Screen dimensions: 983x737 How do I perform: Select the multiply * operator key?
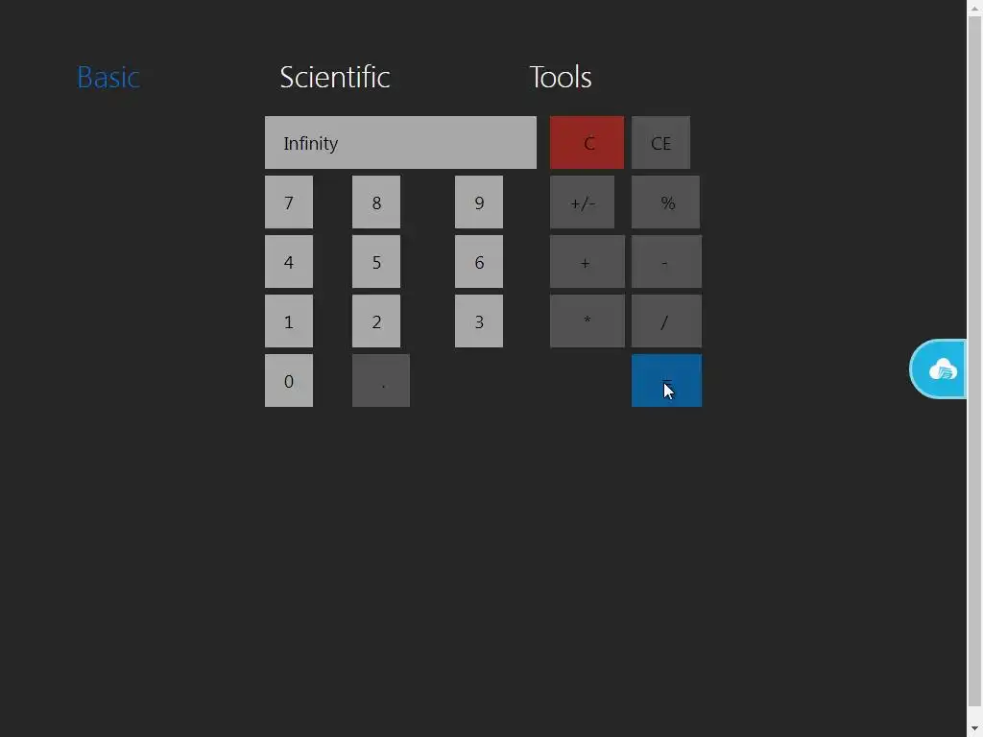[x=587, y=321]
